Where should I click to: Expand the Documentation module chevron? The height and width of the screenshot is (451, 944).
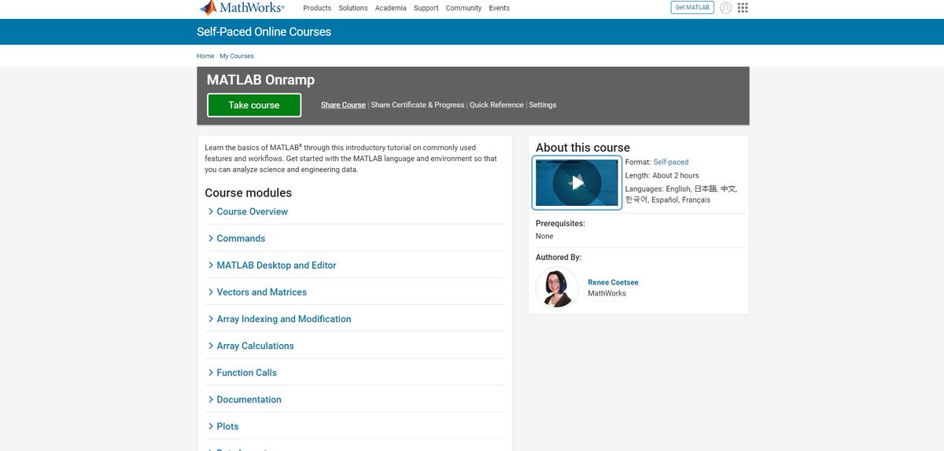(211, 399)
